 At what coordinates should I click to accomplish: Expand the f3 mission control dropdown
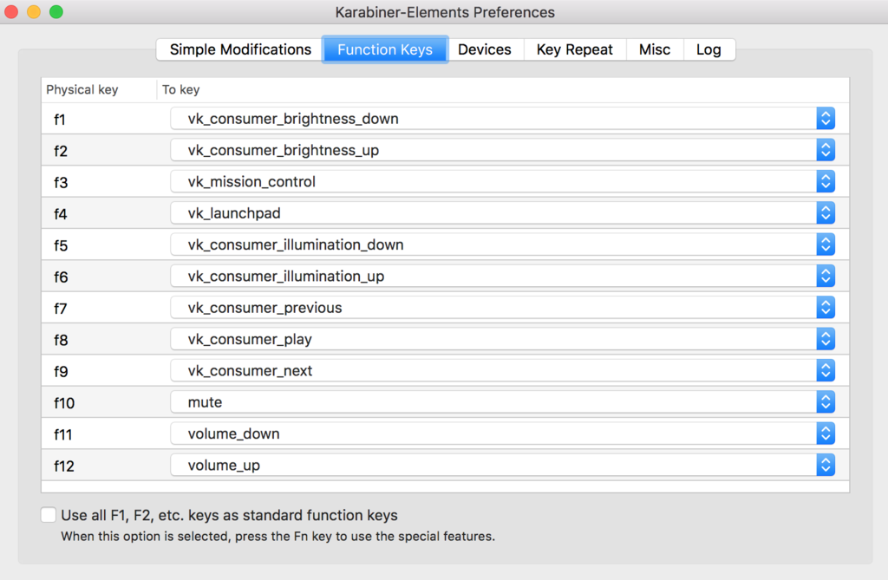coord(826,181)
